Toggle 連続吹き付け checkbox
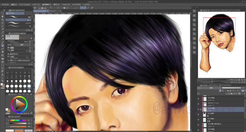The width and height of the screenshot is (246, 132). (x=8, y=54)
